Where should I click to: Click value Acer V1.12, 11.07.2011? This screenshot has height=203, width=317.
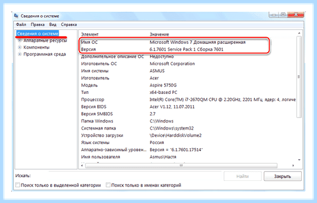coord(172,107)
